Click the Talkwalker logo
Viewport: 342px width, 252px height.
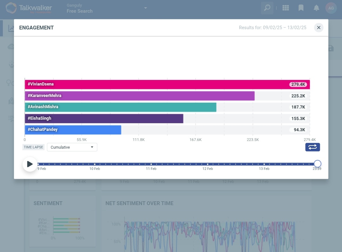29,8
